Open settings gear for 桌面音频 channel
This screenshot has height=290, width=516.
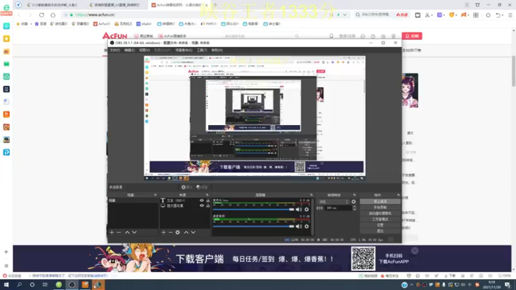tap(307, 226)
